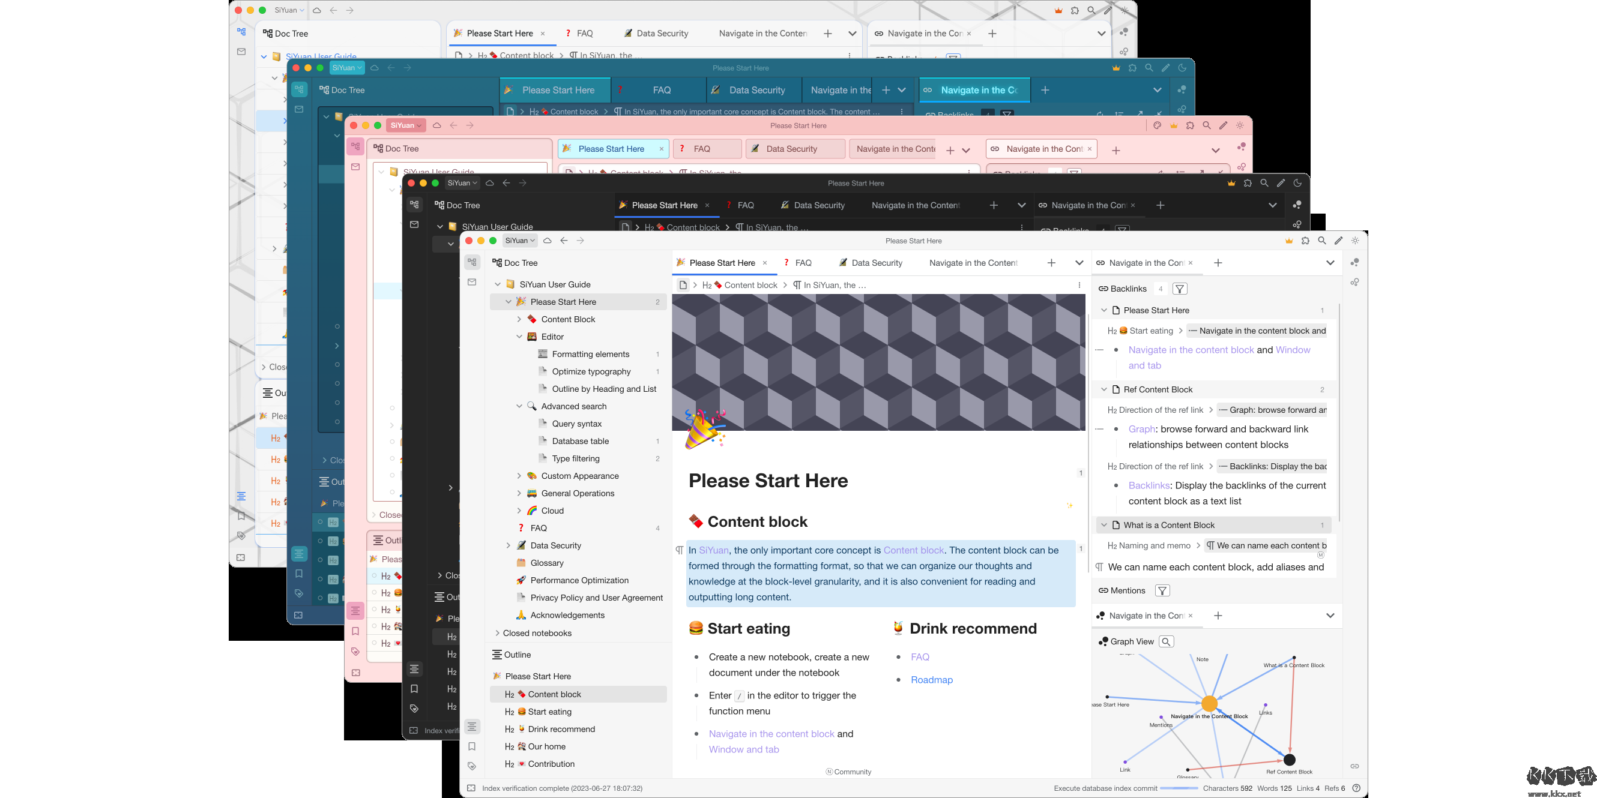Collapse the Editor tree folder
This screenshot has height=798, width=1597.
[519, 337]
